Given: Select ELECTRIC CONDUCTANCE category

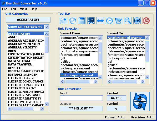Looking at the screenshot, I should pyautogui.click(x=26, y=81).
